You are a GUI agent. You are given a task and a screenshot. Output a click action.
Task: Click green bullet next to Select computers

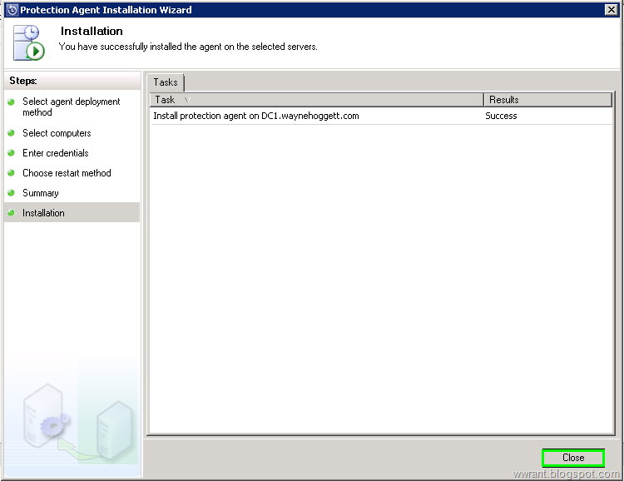[x=11, y=133]
